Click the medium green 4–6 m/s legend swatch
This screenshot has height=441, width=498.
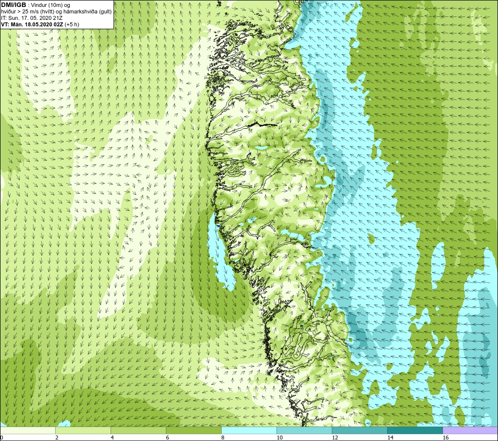point(138,430)
